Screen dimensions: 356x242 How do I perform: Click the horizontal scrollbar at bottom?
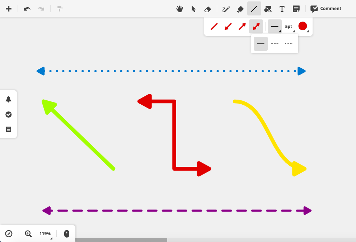pos(121,240)
